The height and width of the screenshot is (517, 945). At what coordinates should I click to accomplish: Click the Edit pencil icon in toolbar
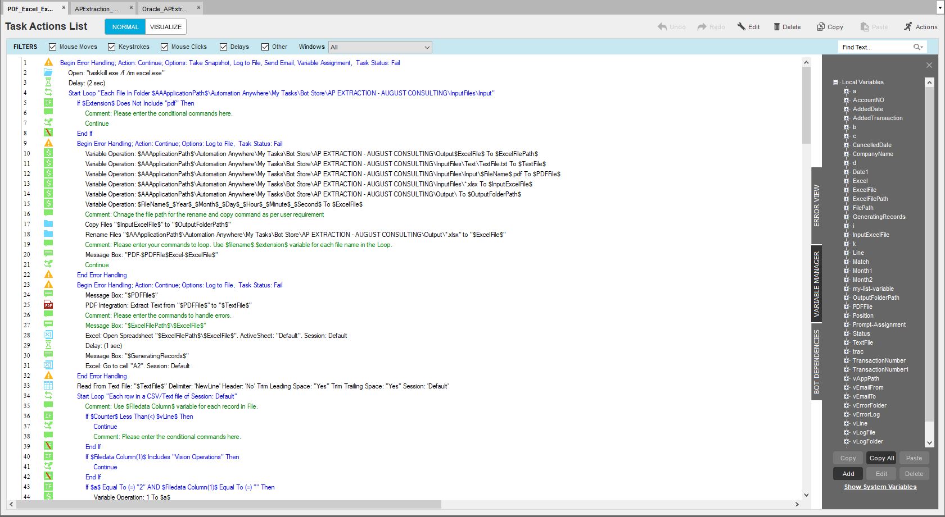tap(741, 27)
